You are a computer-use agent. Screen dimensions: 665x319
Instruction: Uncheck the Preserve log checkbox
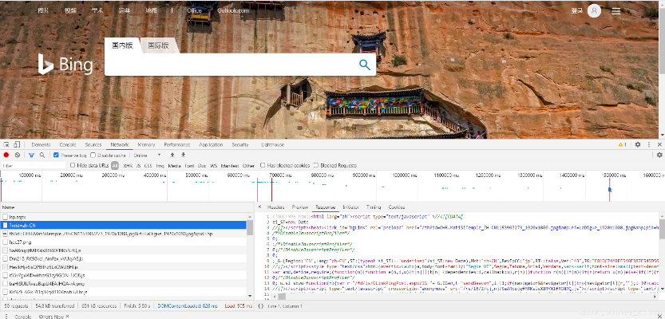(x=55, y=155)
